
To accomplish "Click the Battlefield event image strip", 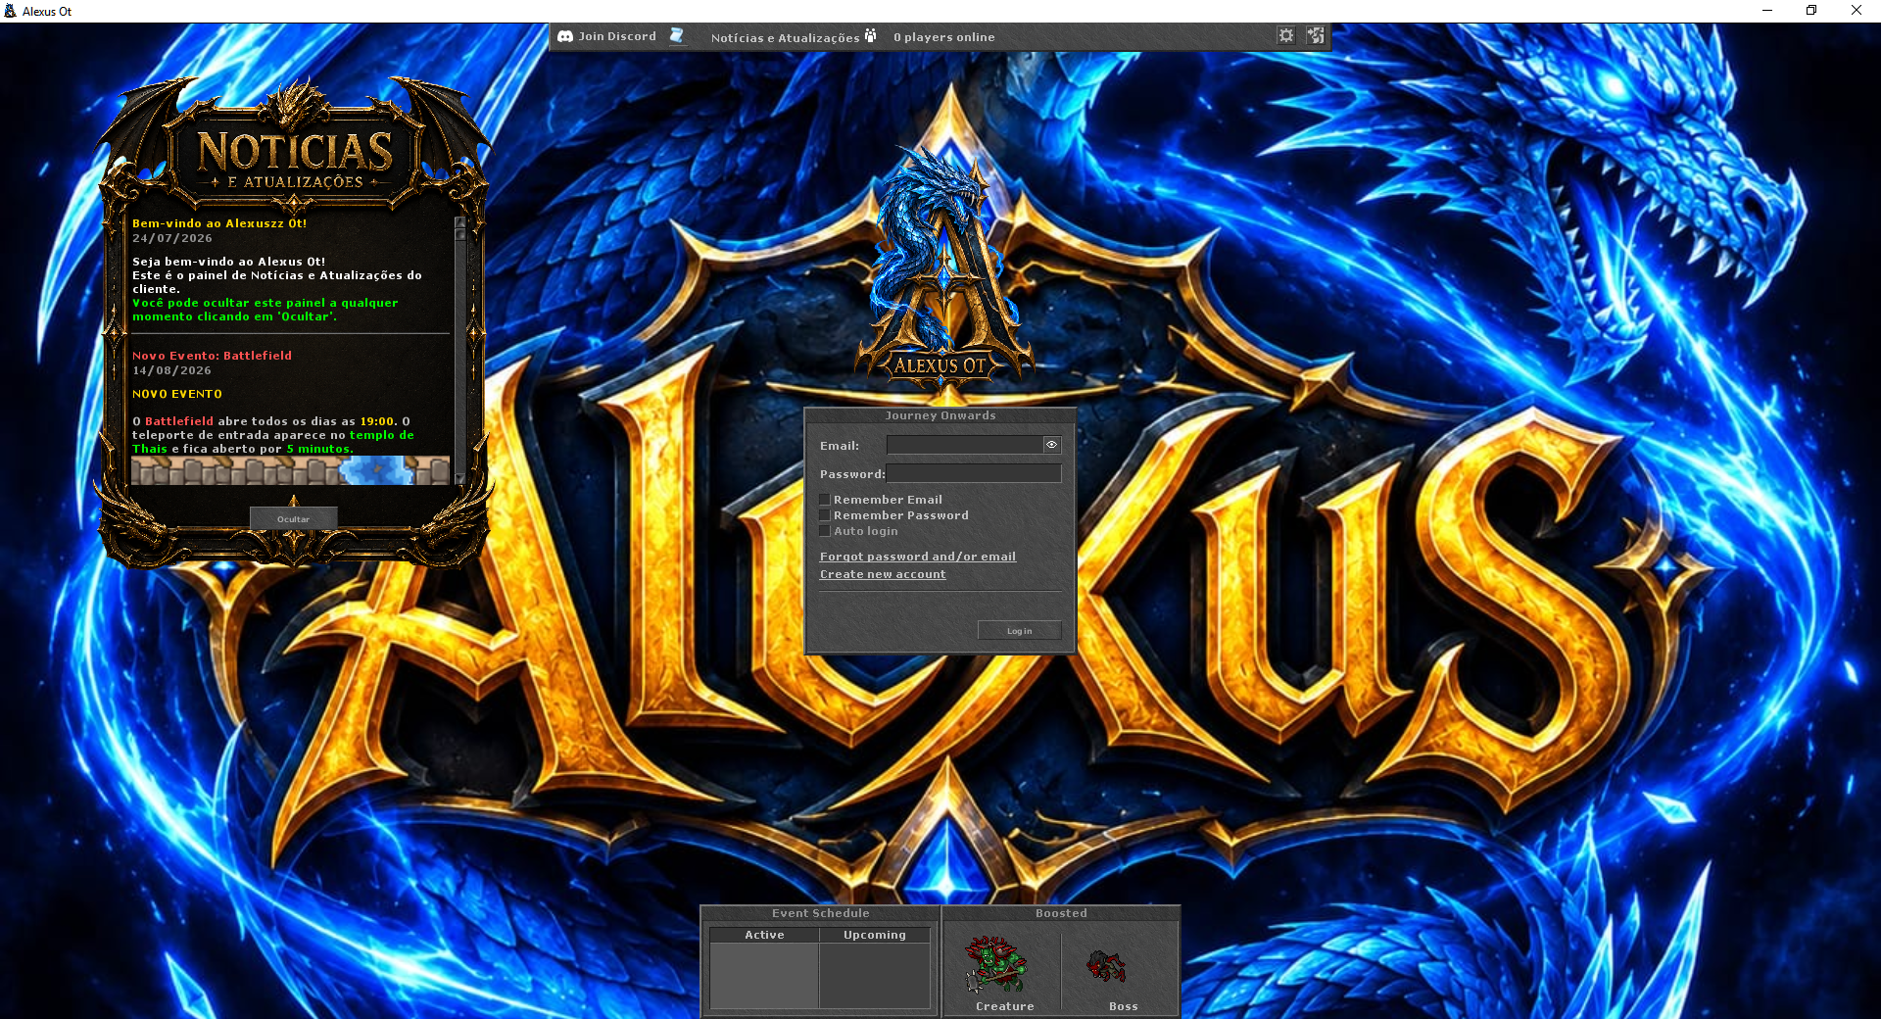I will 291,470.
